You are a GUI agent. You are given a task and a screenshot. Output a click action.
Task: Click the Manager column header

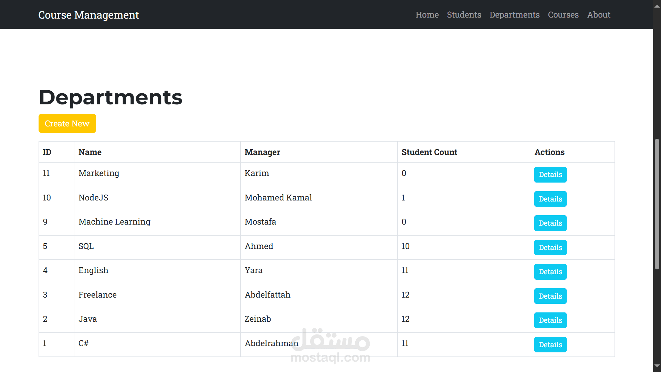click(262, 152)
